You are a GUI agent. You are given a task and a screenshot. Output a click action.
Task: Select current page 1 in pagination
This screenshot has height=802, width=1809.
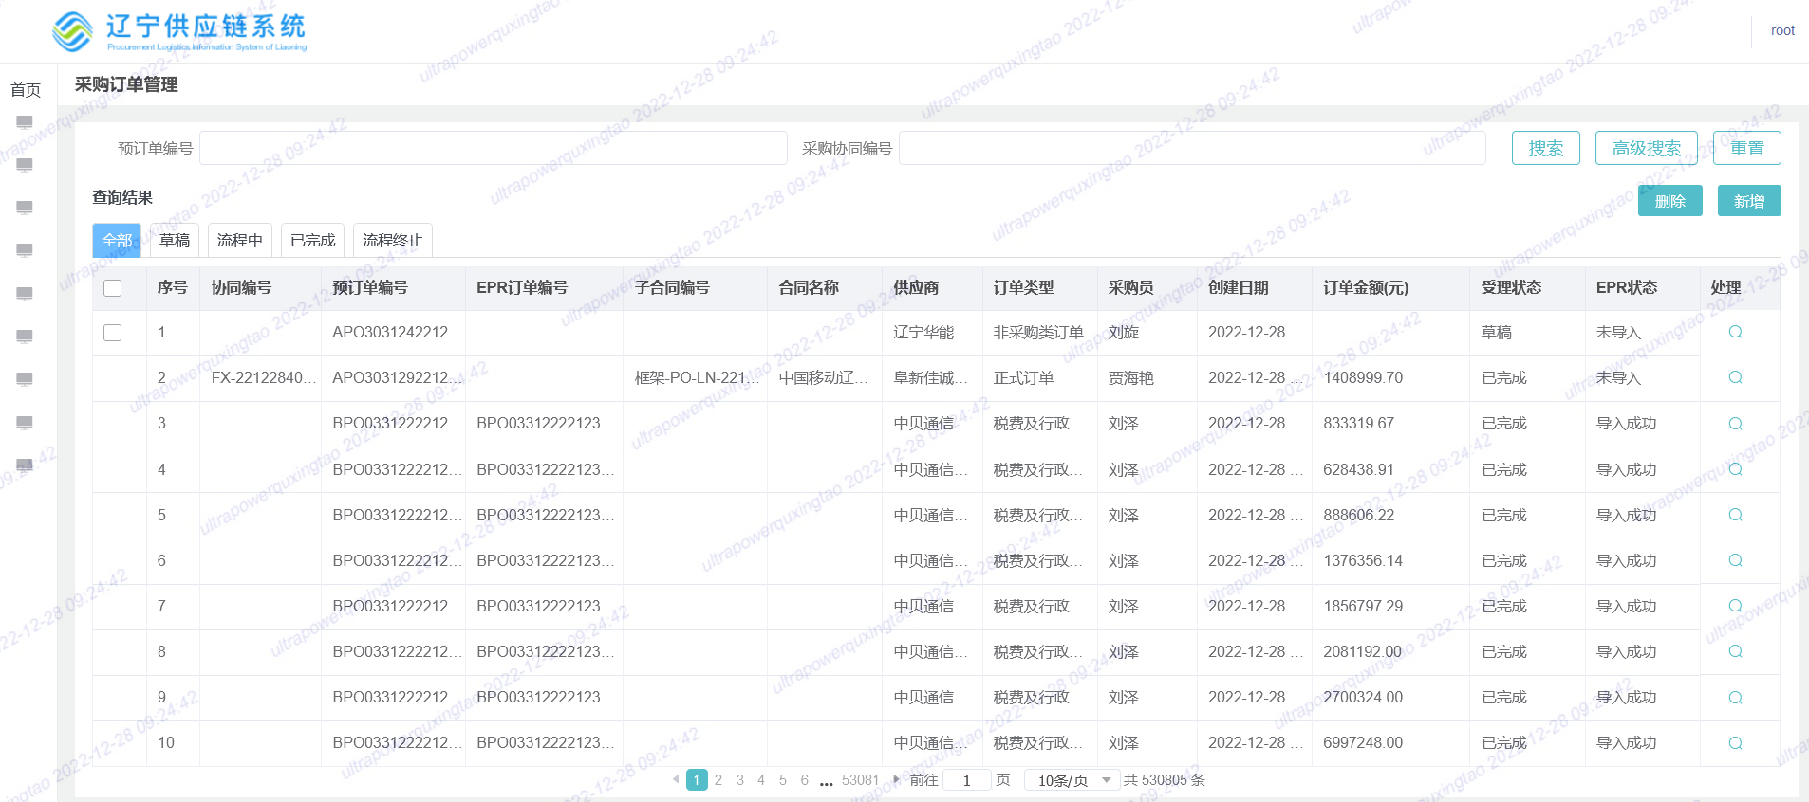pyautogui.click(x=697, y=780)
